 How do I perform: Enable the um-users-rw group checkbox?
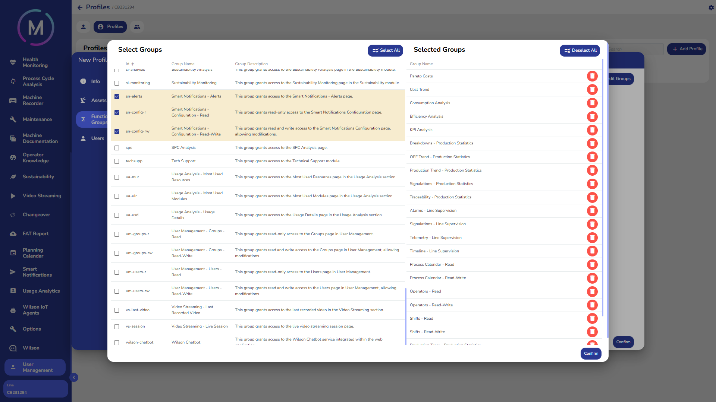point(117,291)
